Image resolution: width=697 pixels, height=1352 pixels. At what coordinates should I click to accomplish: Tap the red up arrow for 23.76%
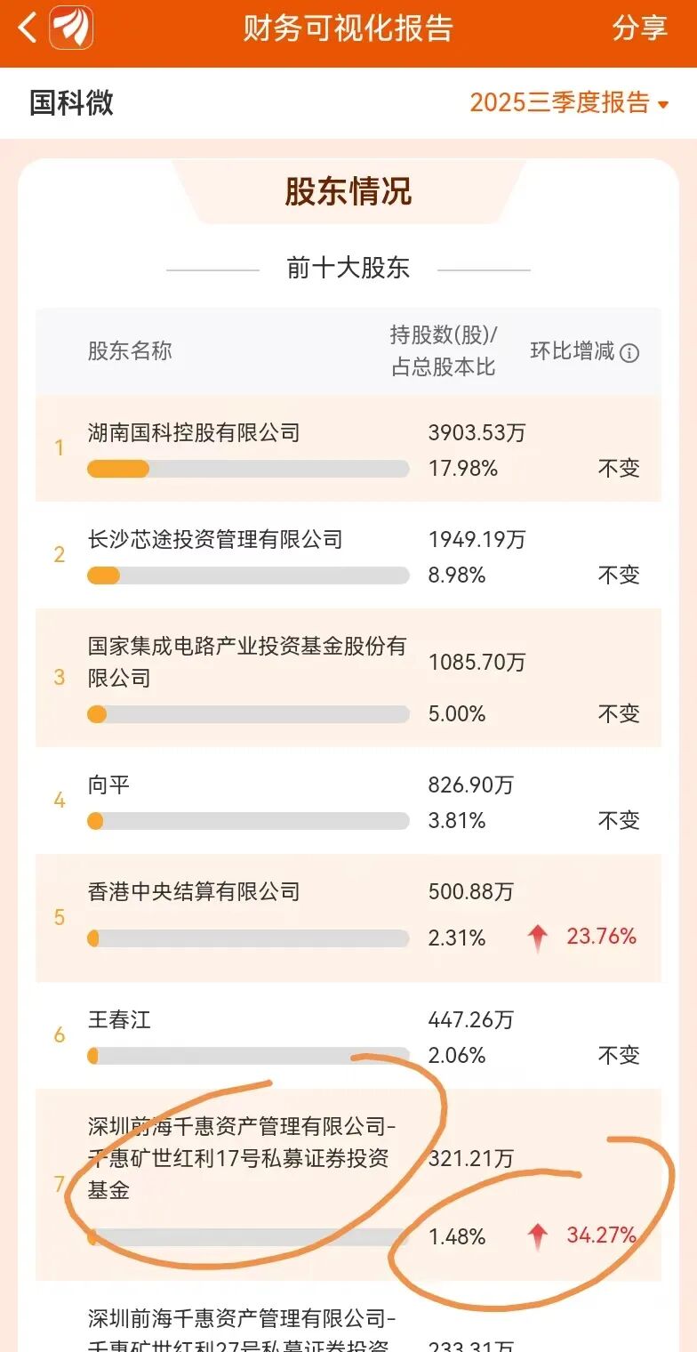click(x=537, y=938)
